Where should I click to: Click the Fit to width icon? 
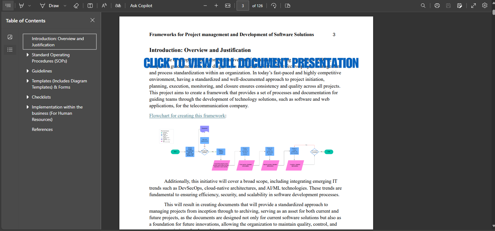[228, 6]
